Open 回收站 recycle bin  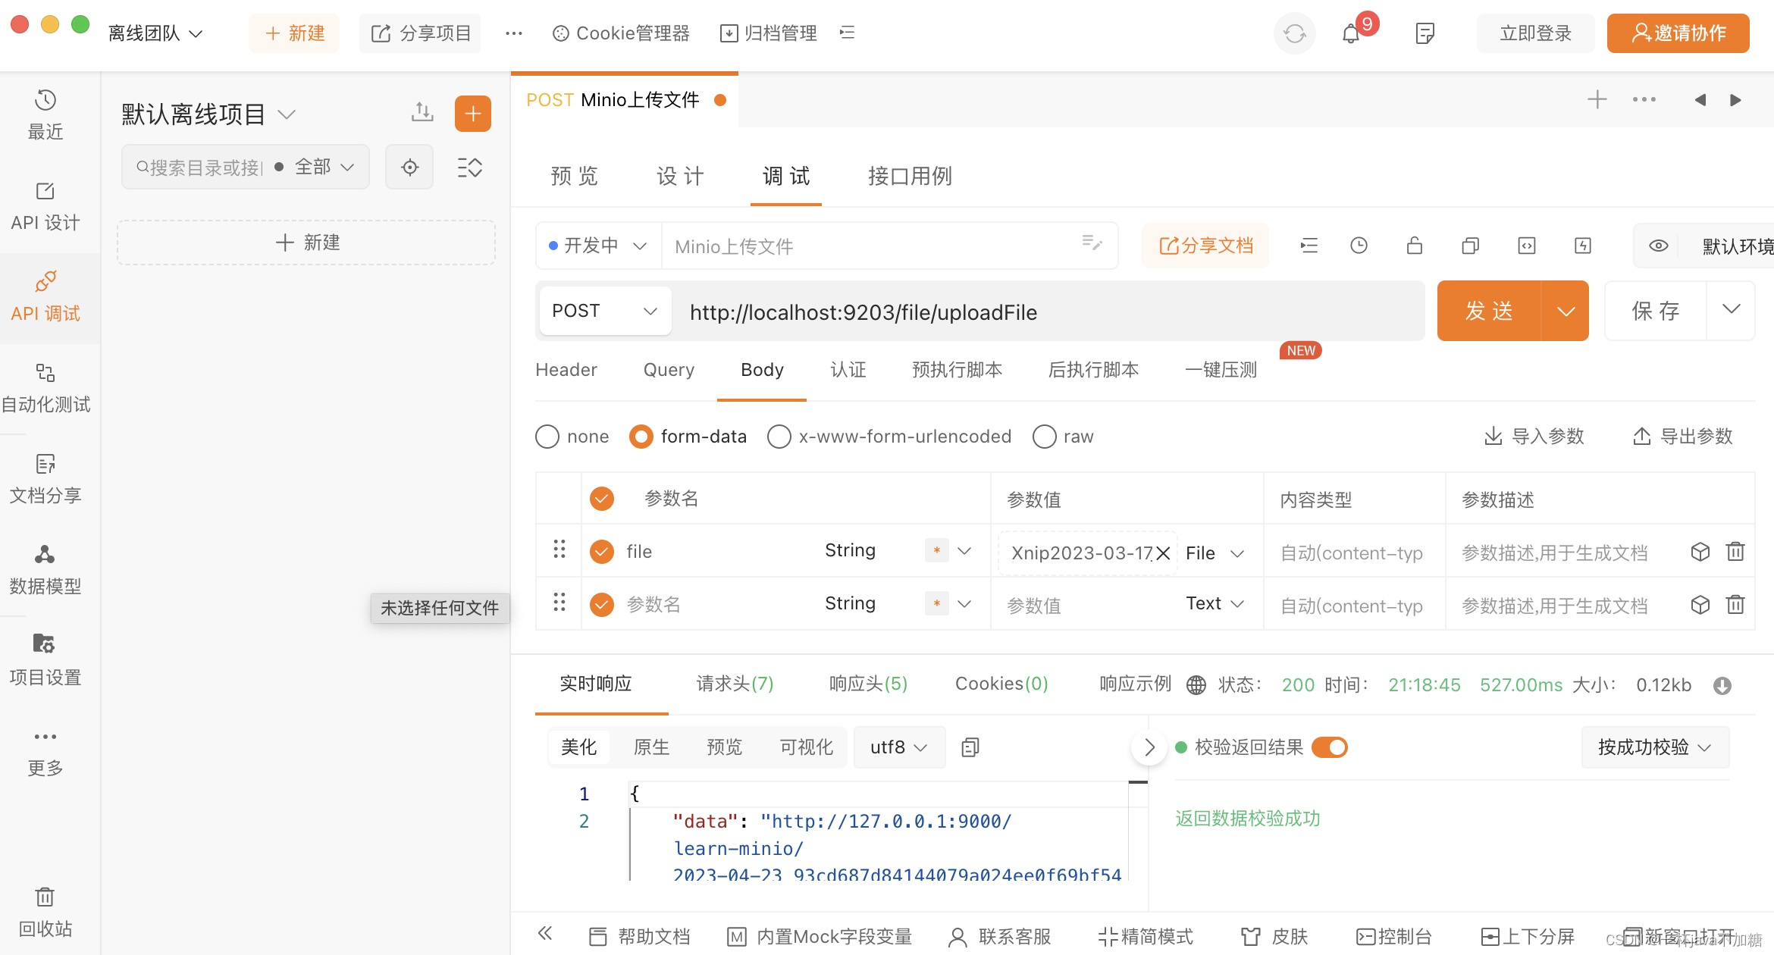pos(45,913)
